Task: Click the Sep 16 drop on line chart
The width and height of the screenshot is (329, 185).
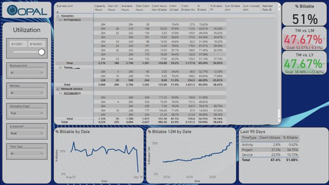Action: (x=138, y=172)
